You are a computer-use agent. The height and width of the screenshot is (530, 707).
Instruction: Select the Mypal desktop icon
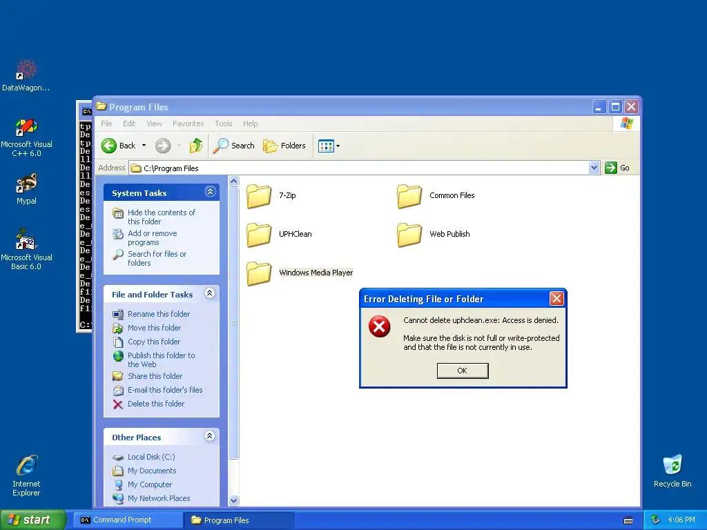[x=26, y=189]
